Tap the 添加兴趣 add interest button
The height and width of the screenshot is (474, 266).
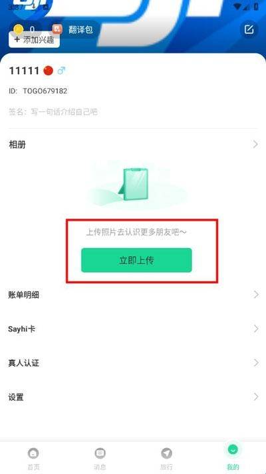pyautogui.click(x=34, y=39)
